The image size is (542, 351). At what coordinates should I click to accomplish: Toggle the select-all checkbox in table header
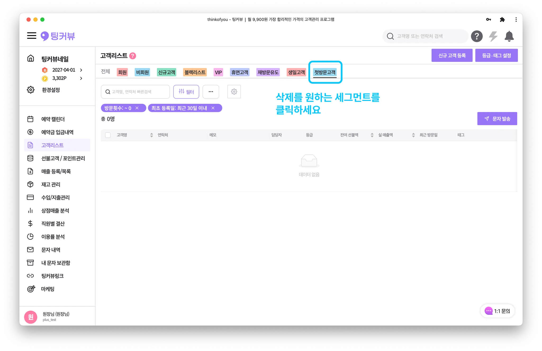[x=108, y=135]
